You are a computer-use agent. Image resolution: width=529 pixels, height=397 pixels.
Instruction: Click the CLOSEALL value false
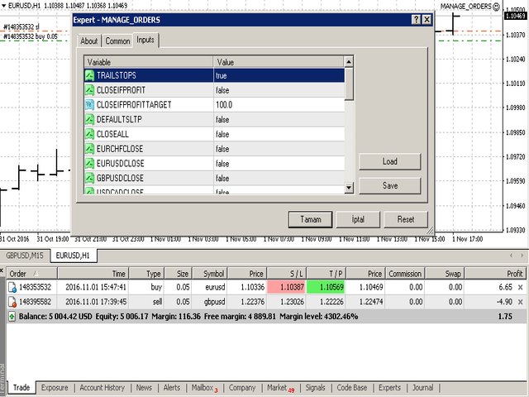tap(222, 134)
